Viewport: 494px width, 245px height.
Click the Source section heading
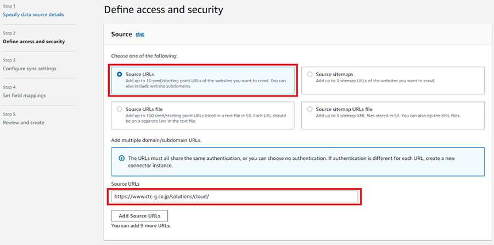[121, 35]
